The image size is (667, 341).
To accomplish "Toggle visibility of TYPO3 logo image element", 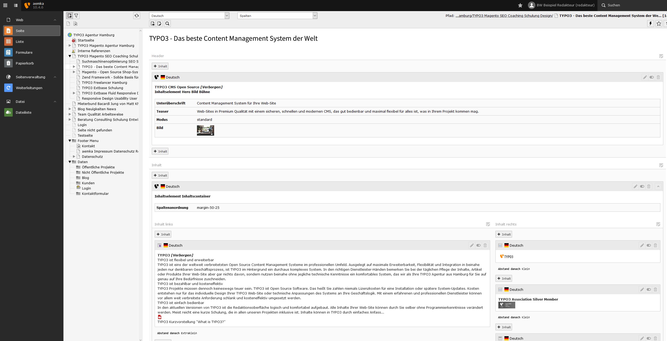I will click(649, 245).
